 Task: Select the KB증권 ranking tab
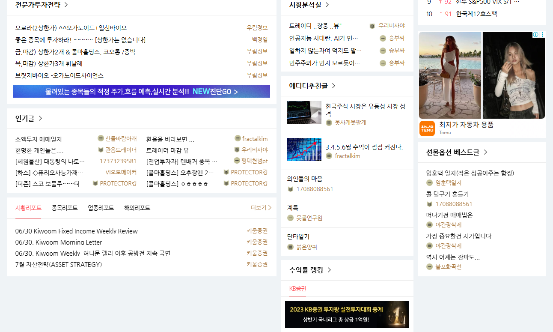[x=297, y=289]
